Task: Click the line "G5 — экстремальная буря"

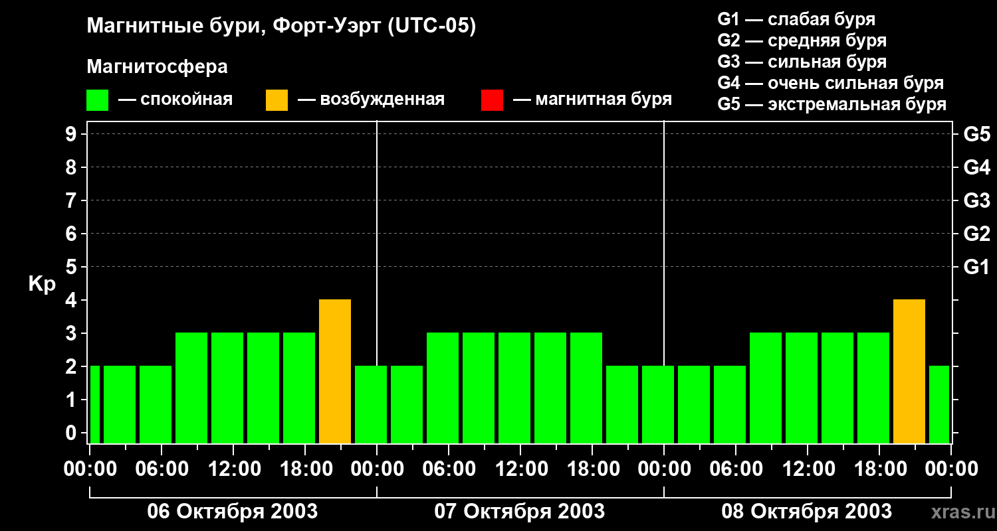Action: (832, 104)
